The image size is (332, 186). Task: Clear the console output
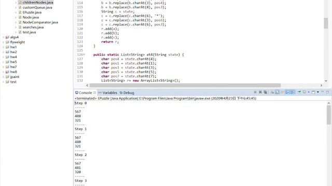tap(272, 92)
